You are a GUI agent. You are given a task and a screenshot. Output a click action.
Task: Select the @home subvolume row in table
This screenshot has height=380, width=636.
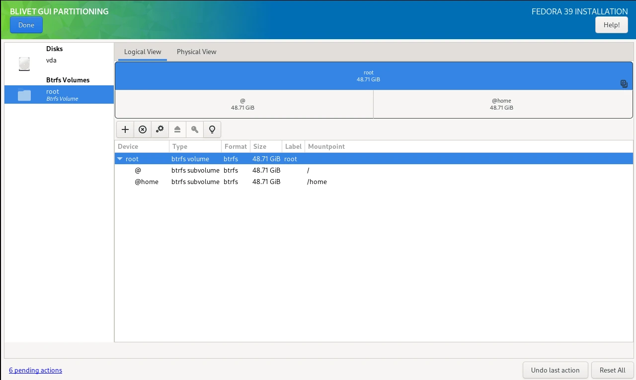coord(374,182)
